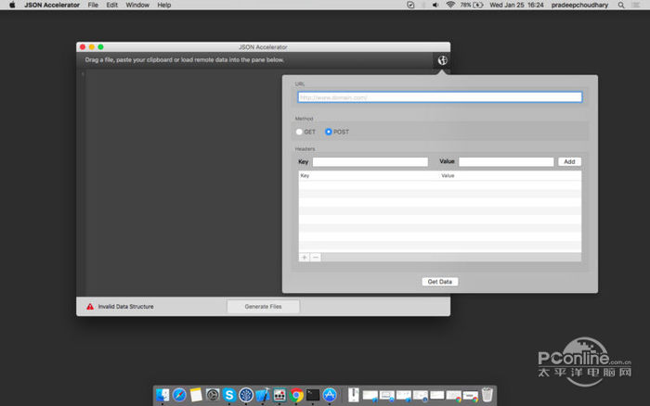The width and height of the screenshot is (650, 406).
Task: Select the GET method radio button
Action: pyautogui.click(x=299, y=132)
